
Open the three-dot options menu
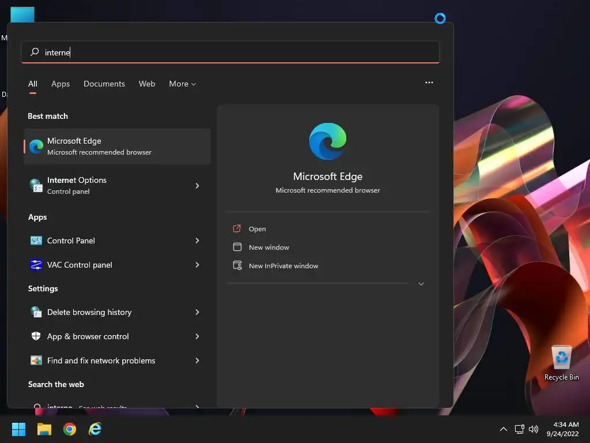(x=429, y=82)
